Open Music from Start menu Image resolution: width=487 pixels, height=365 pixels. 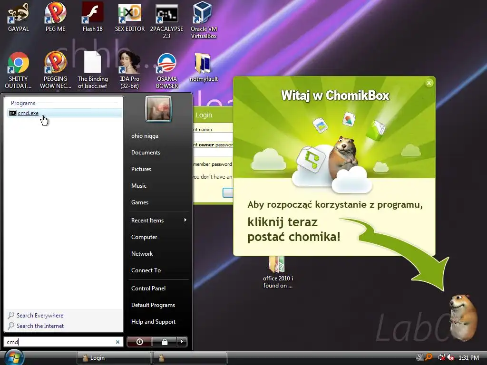click(138, 186)
